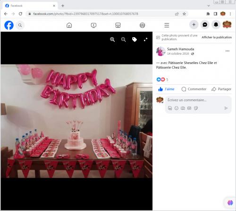Open the floating brain extension icon

click(230, 203)
